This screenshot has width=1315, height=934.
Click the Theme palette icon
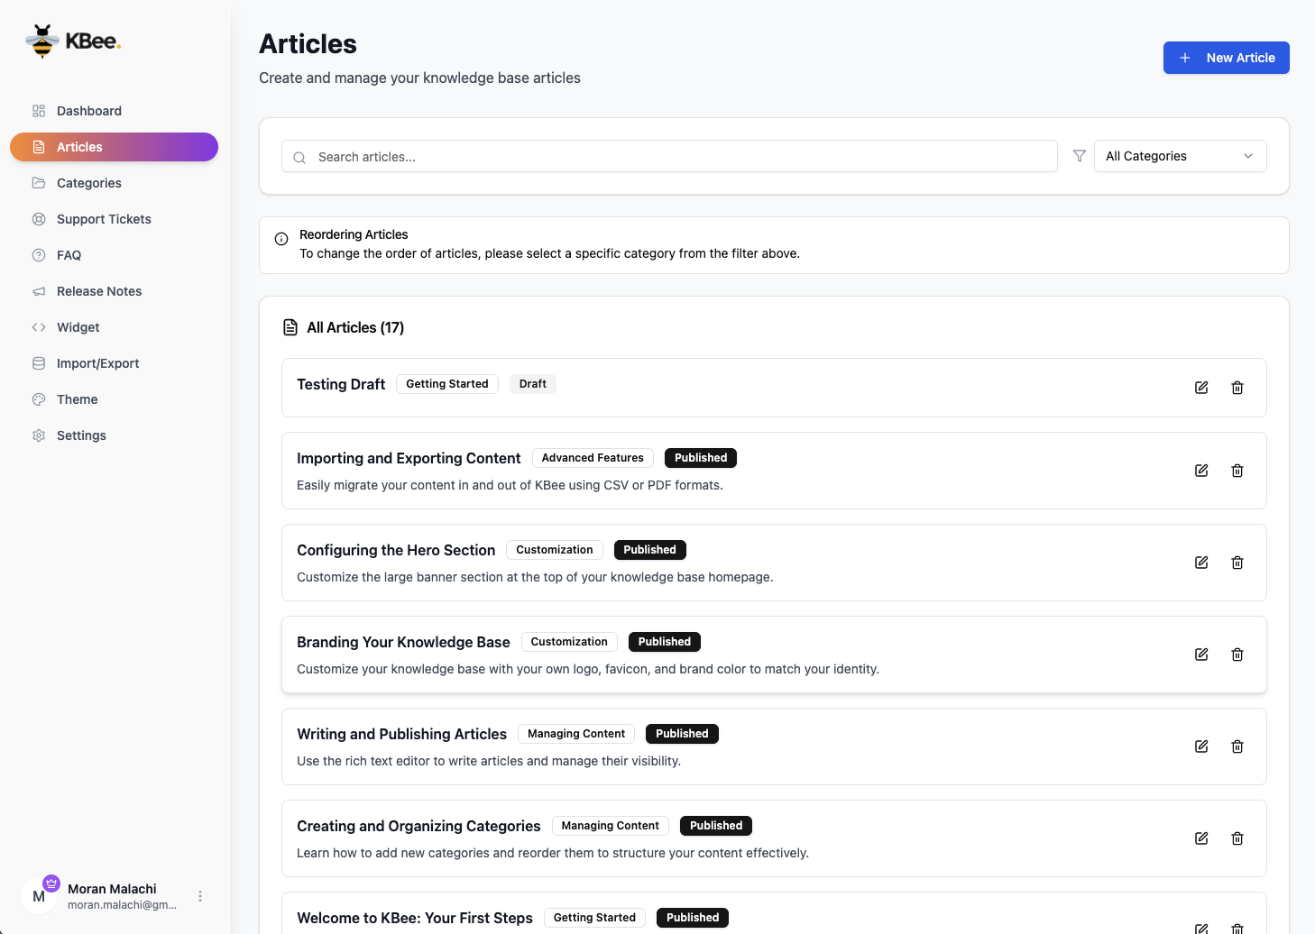pyautogui.click(x=38, y=398)
